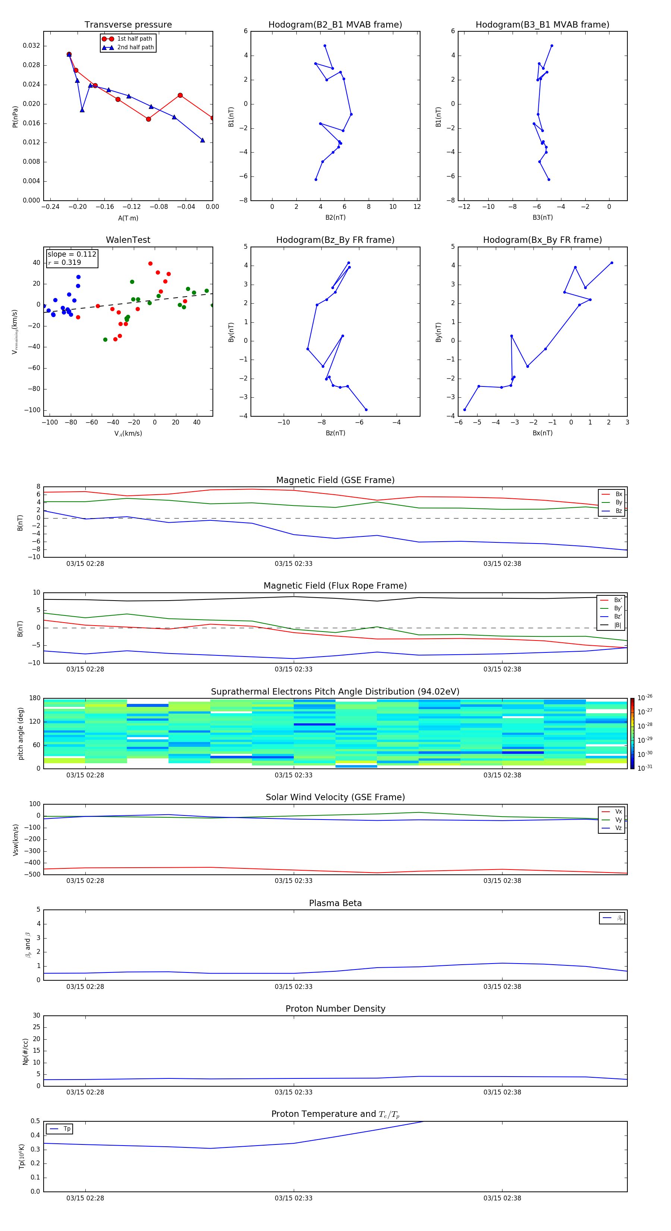Viewport: 671px width, 1231px height.
Task: Click the 'r = 0.319' annotation
Action: click(64, 262)
